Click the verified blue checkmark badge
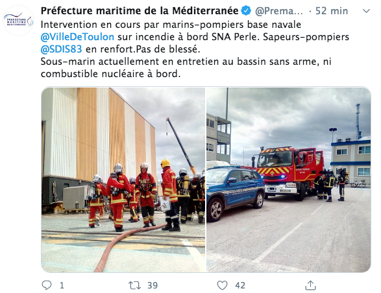381x293 pixels. pyautogui.click(x=246, y=10)
